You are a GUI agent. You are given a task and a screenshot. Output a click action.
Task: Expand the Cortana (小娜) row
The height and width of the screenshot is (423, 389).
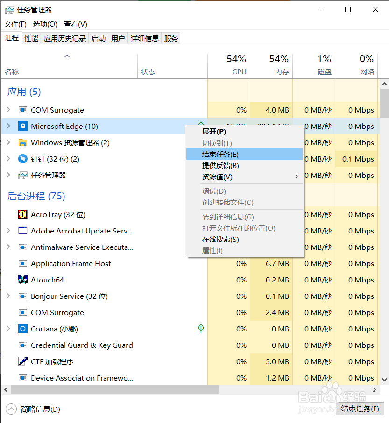[x=8, y=328]
